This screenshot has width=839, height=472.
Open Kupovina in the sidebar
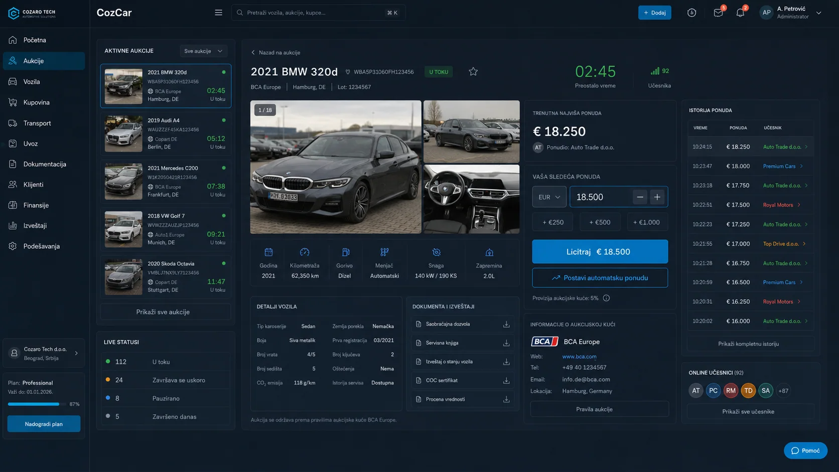pos(44,102)
